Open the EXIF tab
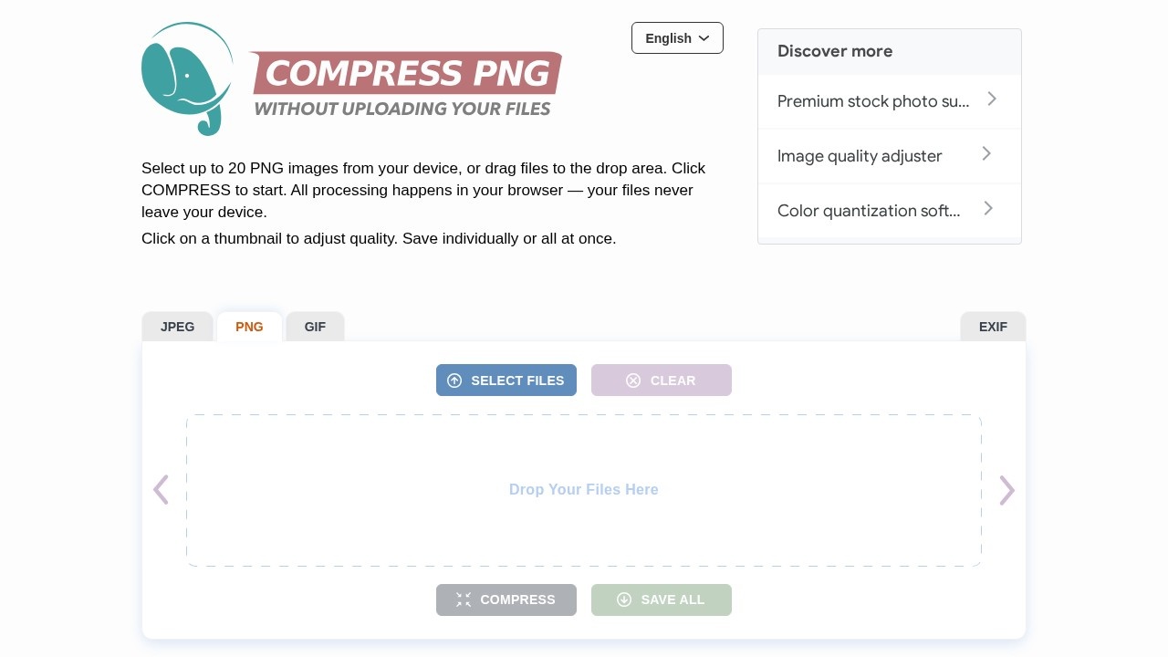The height and width of the screenshot is (657, 1168). point(993,327)
